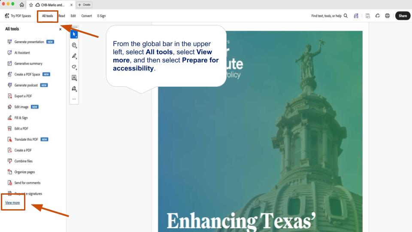
Task: Select the stamp/sign tool in quick toolbar
Action: point(74,89)
